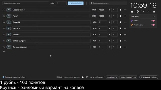This screenshot has width=161, height=90.
Task: Focus the new lot name field
Action: point(26,3)
